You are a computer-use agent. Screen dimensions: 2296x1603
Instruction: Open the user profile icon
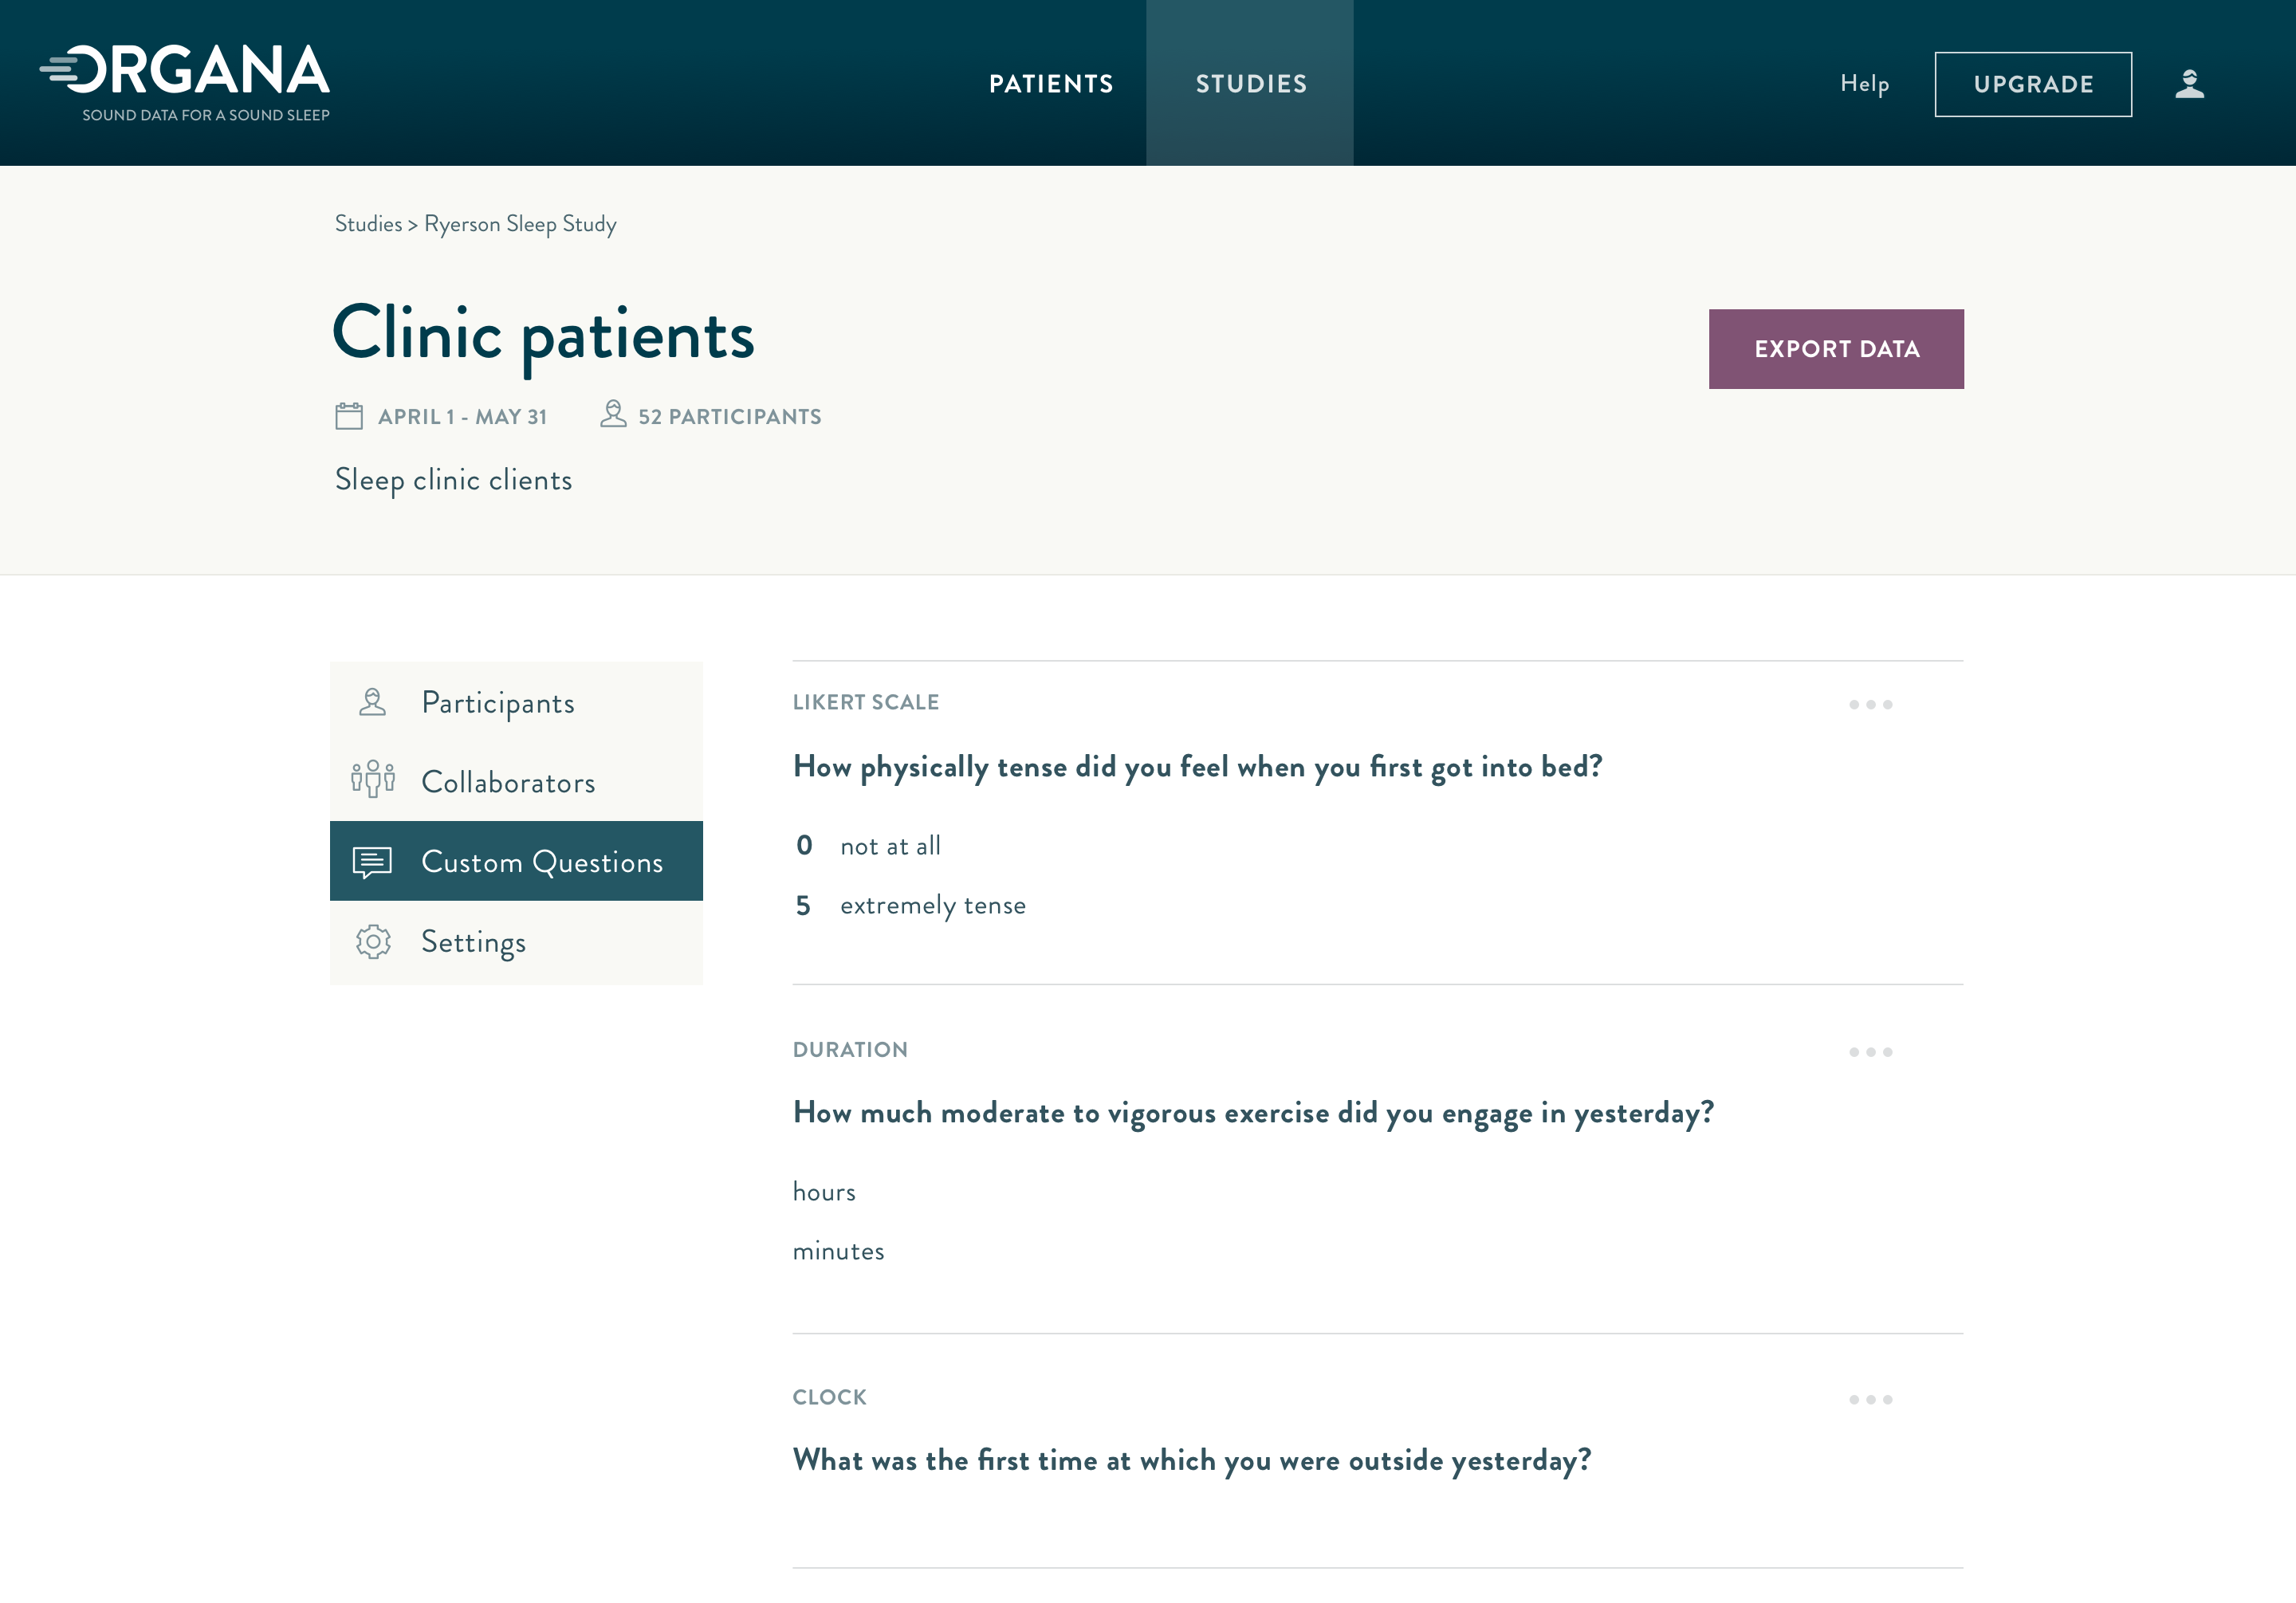click(x=2190, y=83)
